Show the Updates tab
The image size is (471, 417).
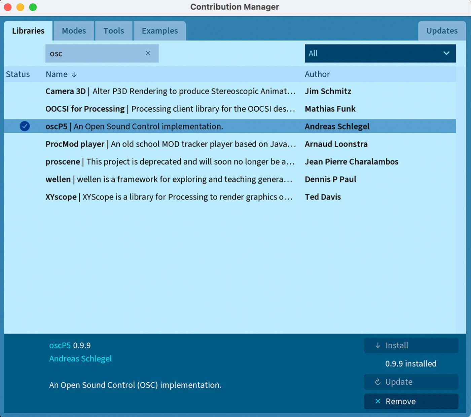442,31
